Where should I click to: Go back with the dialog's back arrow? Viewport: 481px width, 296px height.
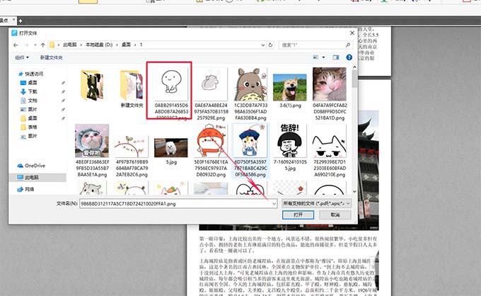click(x=16, y=45)
